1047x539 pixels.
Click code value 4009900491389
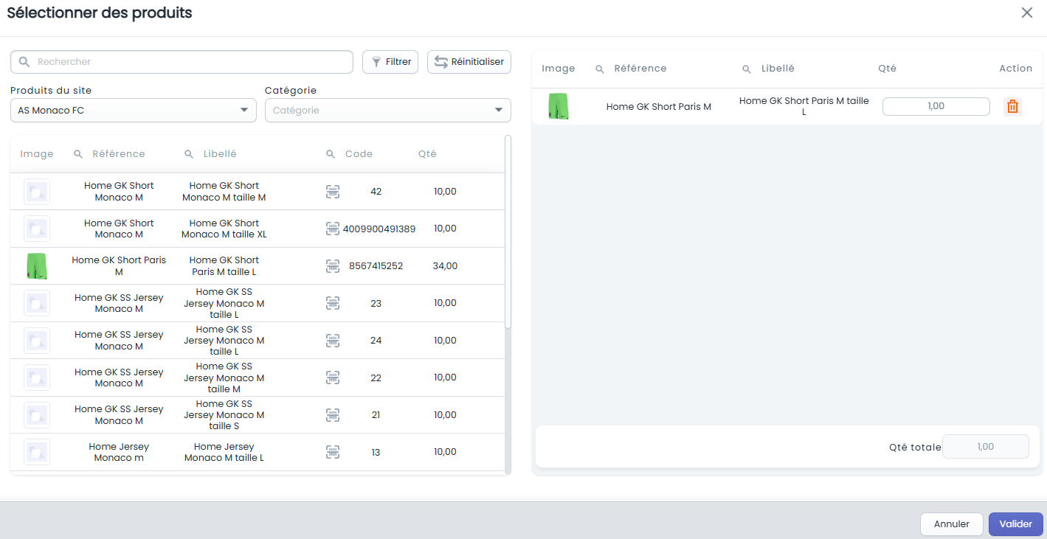(x=379, y=229)
